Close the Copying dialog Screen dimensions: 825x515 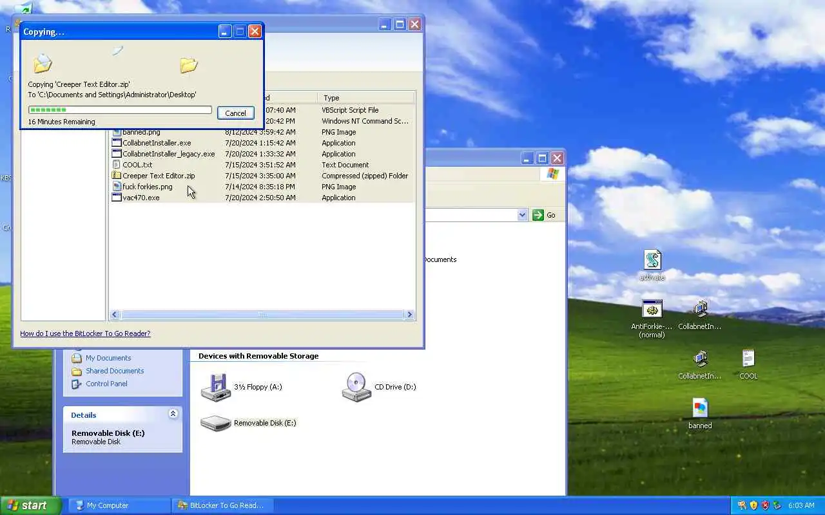point(255,32)
